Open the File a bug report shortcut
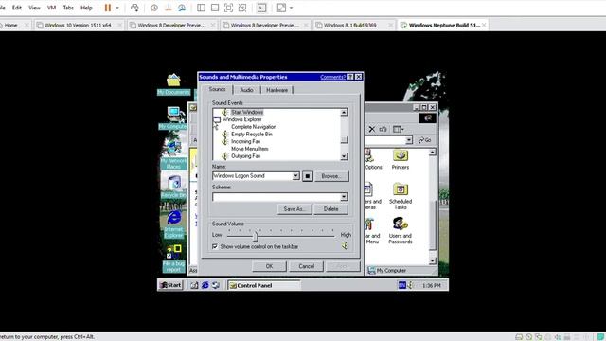The width and height of the screenshot is (606, 341). (x=173, y=259)
